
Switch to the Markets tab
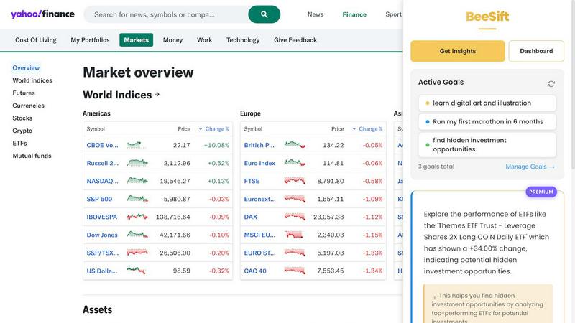point(136,40)
